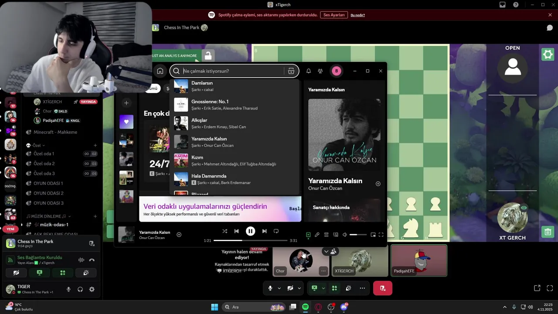Add Yaramızda Kalsın to library from now-playing panel

pos(378,184)
